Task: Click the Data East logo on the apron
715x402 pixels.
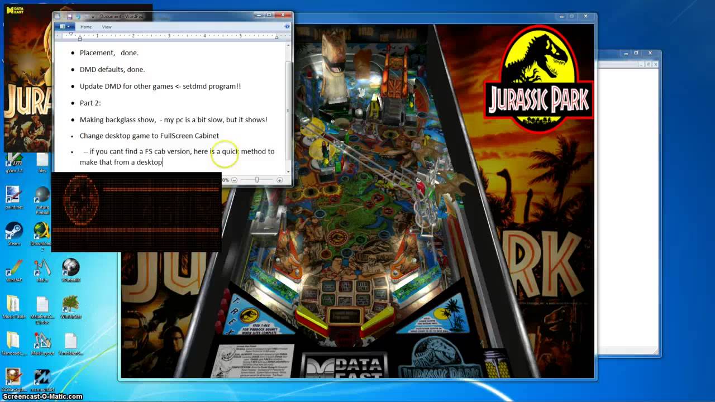Action: pos(345,367)
